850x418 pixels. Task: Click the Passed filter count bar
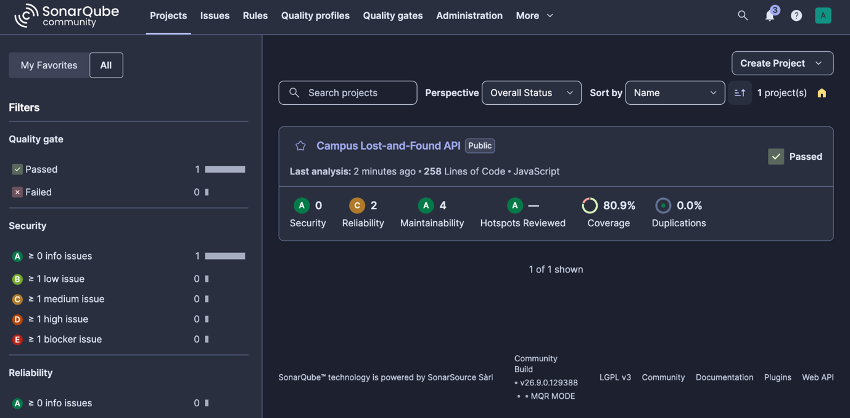(x=225, y=169)
